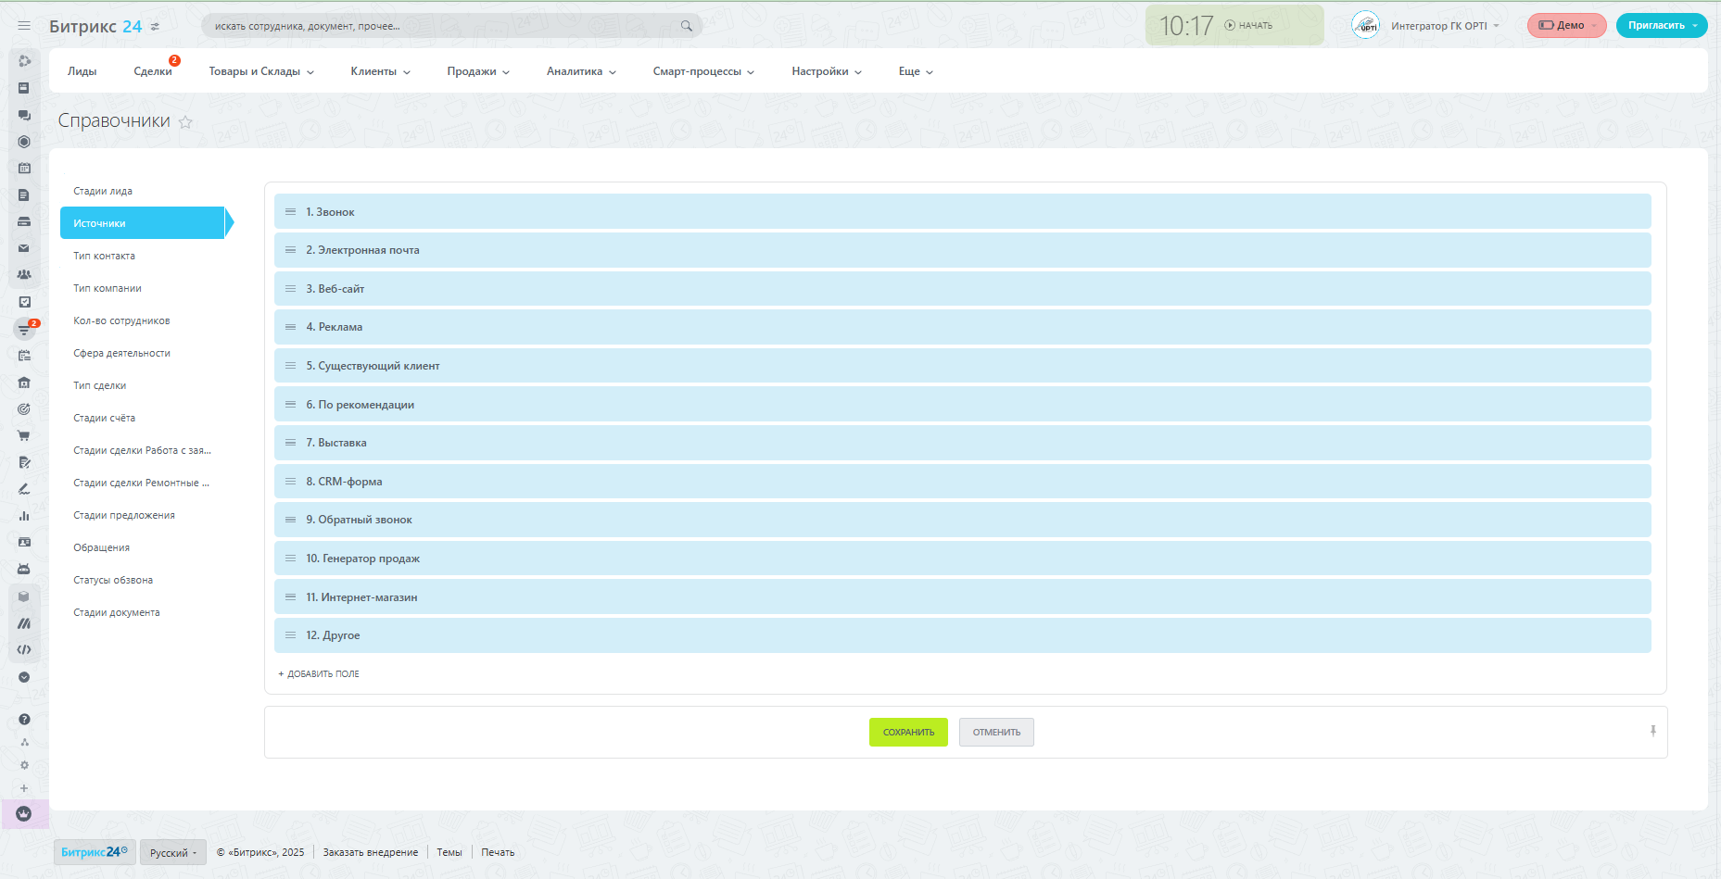Open CRM funnel icon with badge 2
The width and height of the screenshot is (1721, 879).
tap(24, 329)
